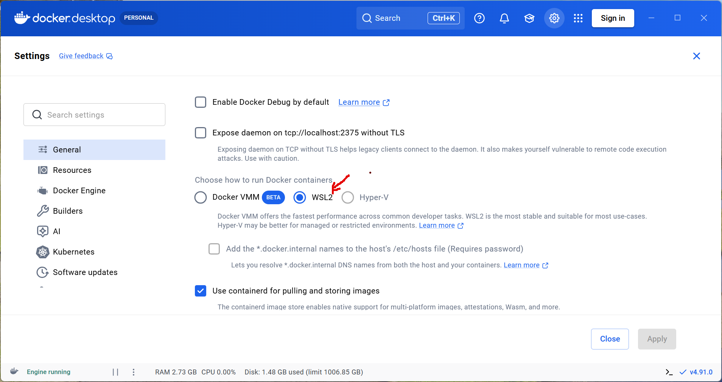Toggle Expose daemon on tcp://localhost:2375 checkbox

(x=201, y=133)
